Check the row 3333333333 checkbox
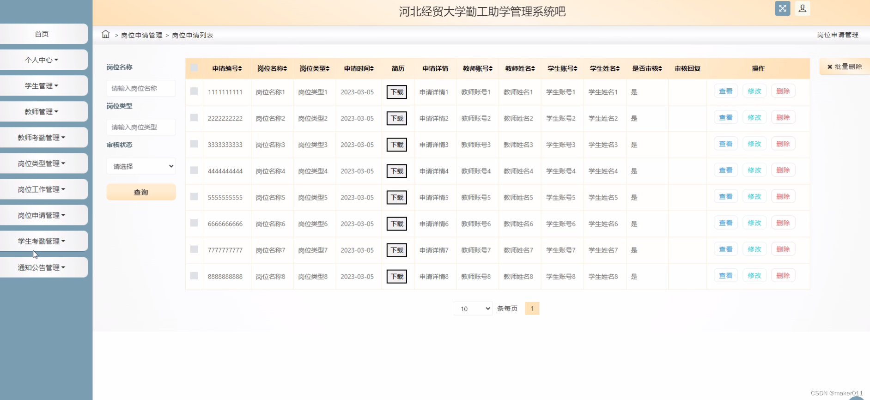Screen dimensions: 870x400 tap(194, 144)
